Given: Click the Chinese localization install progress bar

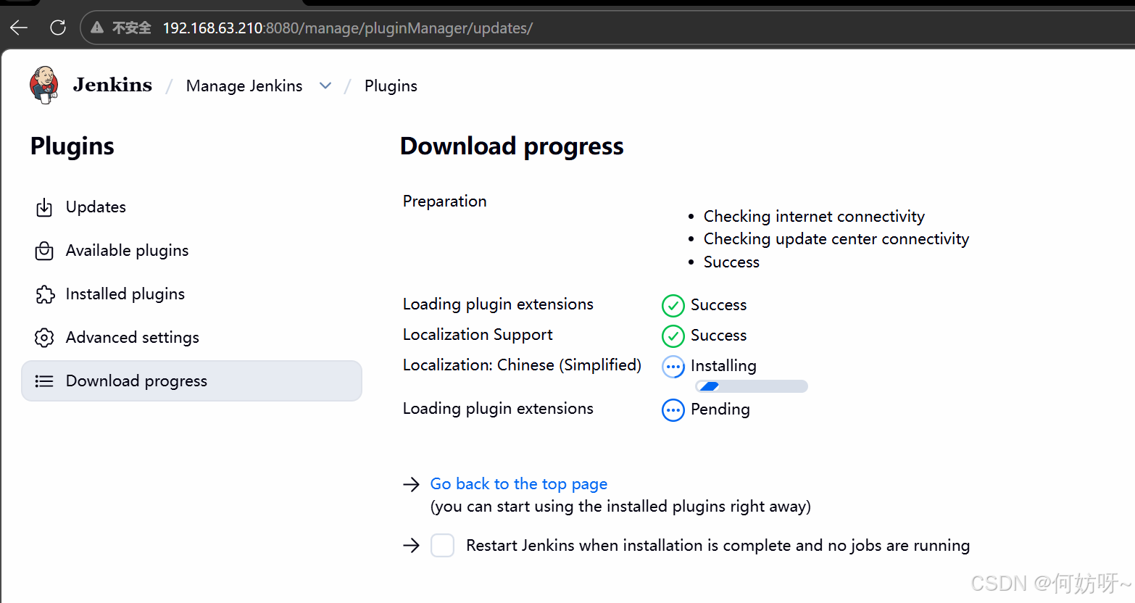Looking at the screenshot, I should [x=751, y=386].
